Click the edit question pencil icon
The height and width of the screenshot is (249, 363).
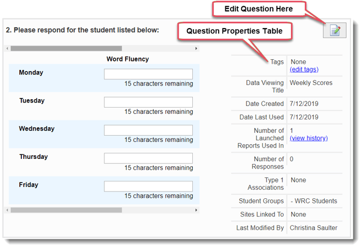pos(334,30)
